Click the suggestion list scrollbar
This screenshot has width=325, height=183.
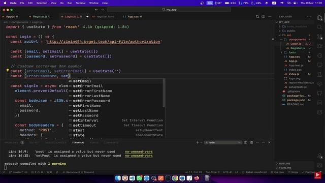click(x=164, y=93)
